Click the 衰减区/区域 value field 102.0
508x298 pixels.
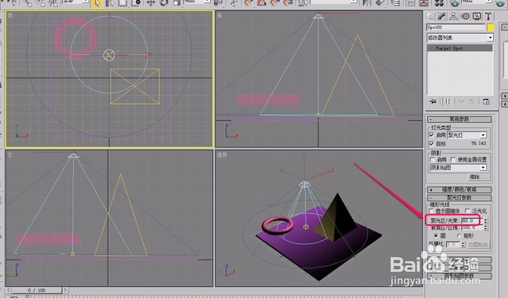(472, 228)
